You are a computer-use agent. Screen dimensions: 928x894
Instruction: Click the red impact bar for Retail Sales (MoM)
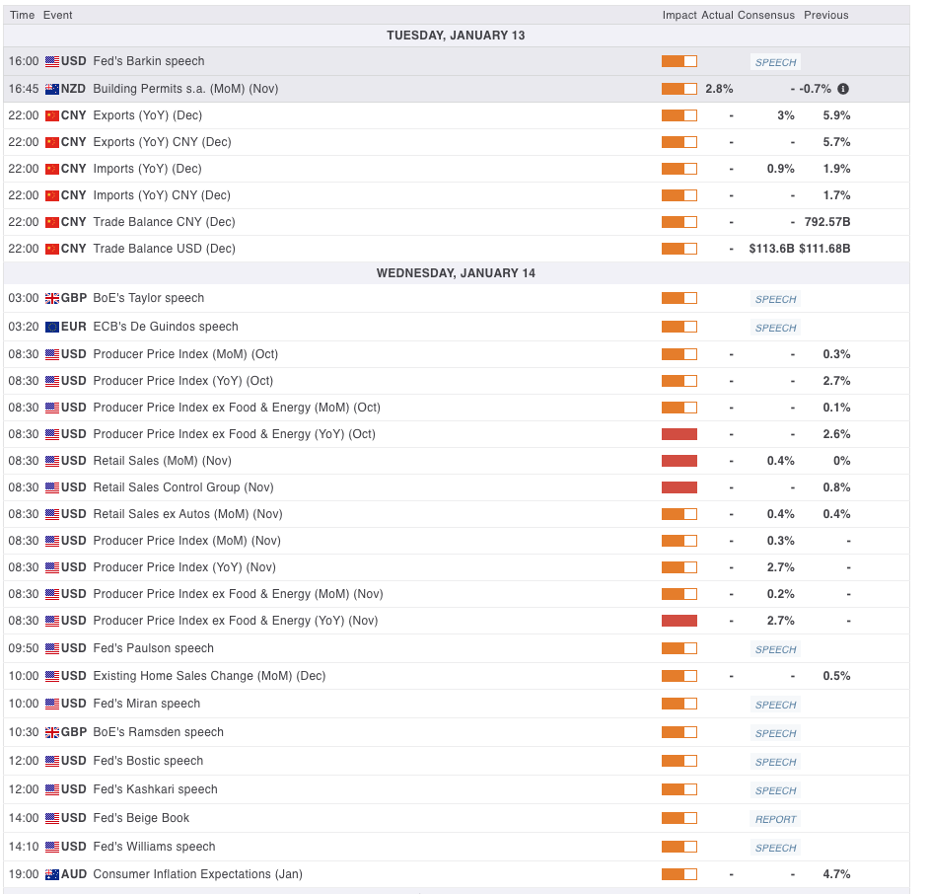point(678,461)
